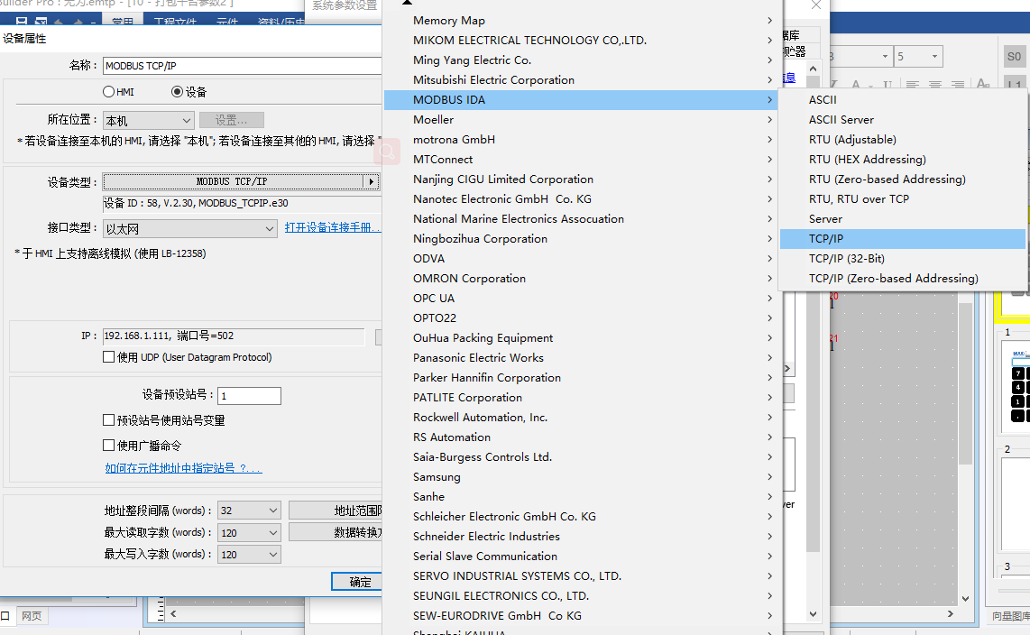This screenshot has height=635, width=1030.
Task: Click the red magnifier search icon
Action: click(387, 152)
